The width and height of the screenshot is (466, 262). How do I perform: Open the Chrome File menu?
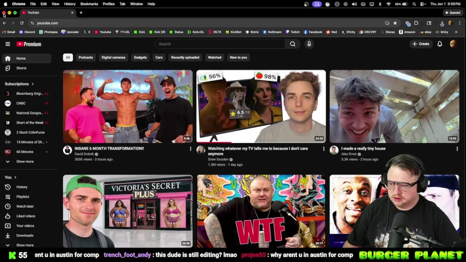(33, 4)
